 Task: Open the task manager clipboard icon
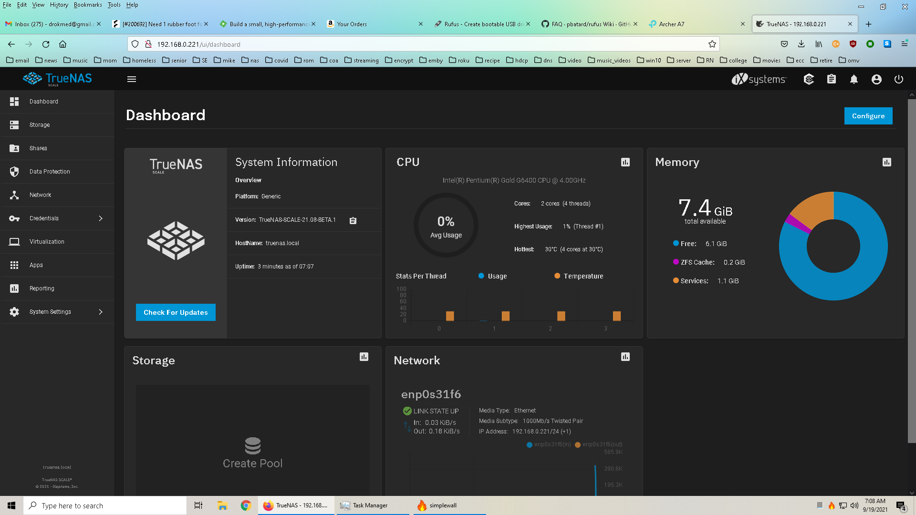pos(832,79)
